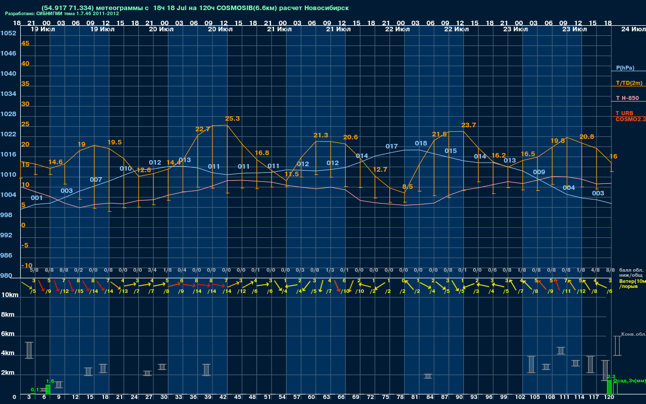Screen dimensions: 646x404
Task: Click the 2km altitude axis label
Action: [x=9, y=374]
